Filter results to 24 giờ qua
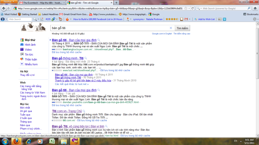This screenshot has width=259, height=145. [26, 111]
